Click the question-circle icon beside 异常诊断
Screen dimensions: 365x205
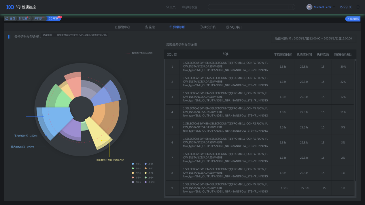tap(171, 27)
